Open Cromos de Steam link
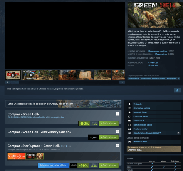The height and width of the screenshot is (171, 183). point(141,117)
